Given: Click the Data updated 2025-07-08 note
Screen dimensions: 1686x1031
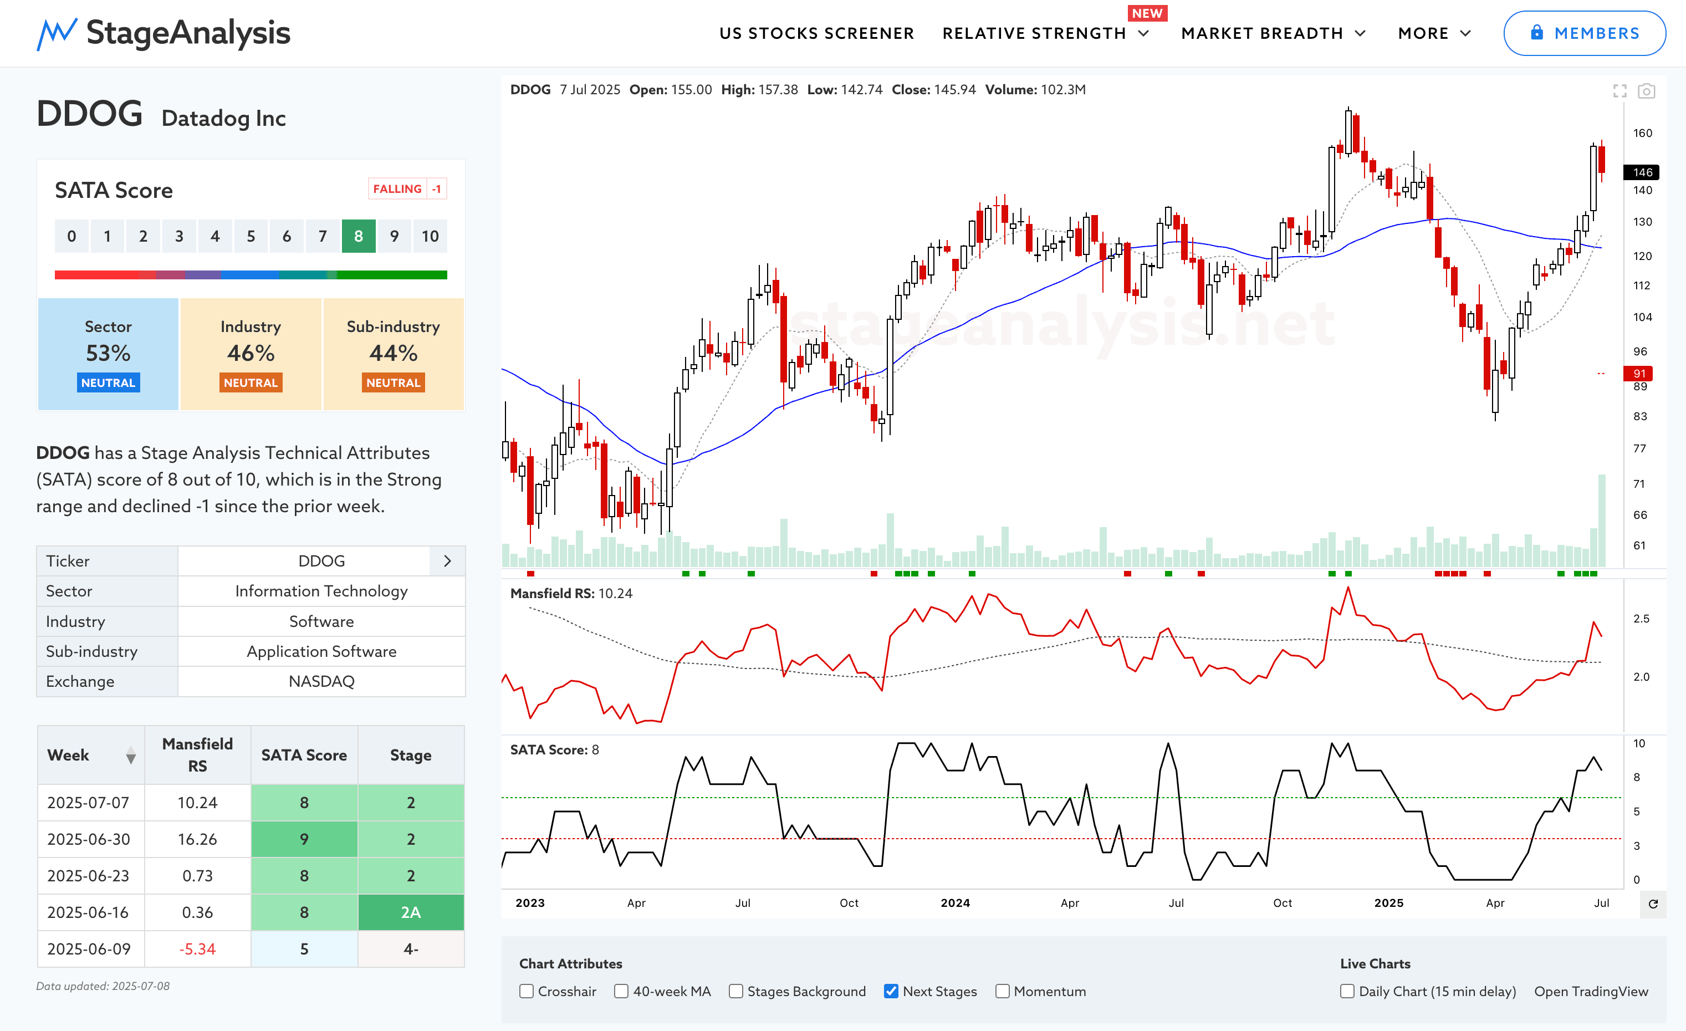Looking at the screenshot, I should (x=103, y=987).
